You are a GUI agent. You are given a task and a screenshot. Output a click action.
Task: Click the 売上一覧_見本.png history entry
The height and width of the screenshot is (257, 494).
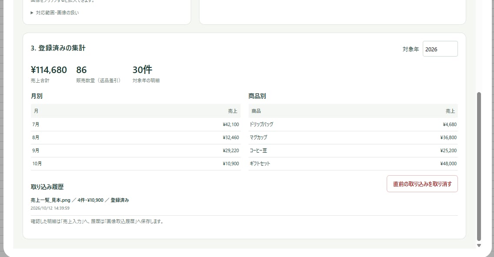click(80, 200)
